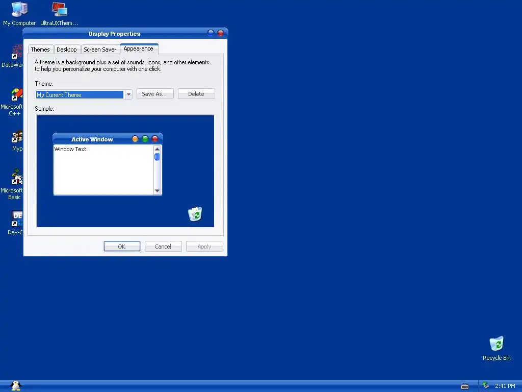
Task: Click the blue button on Display Properties title bar
Action: (211, 33)
